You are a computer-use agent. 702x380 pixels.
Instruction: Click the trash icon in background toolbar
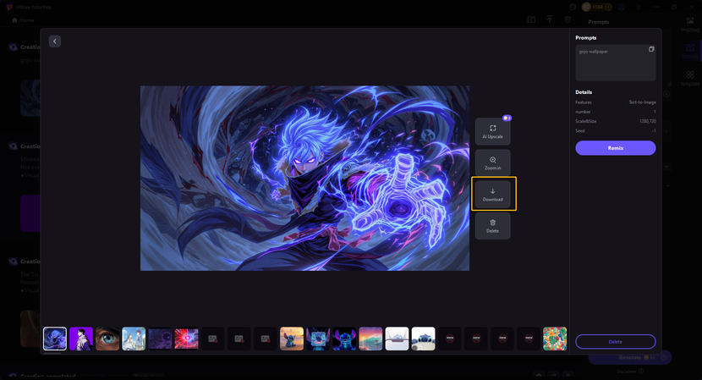click(568, 19)
